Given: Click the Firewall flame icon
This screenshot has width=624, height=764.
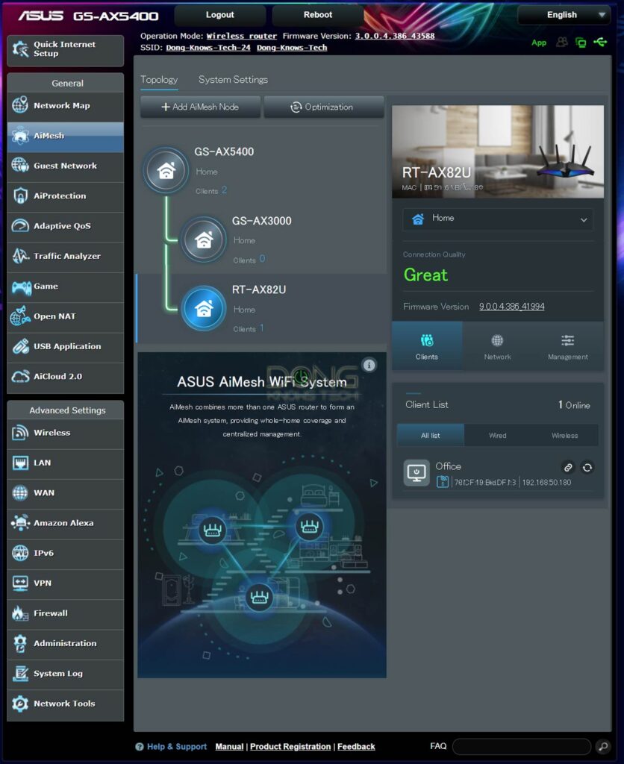Looking at the screenshot, I should (20, 613).
